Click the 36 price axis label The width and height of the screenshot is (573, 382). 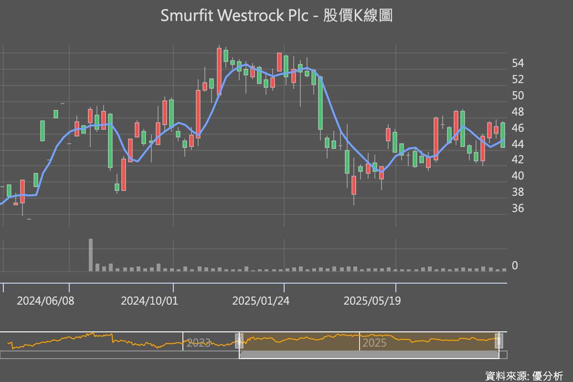point(518,208)
